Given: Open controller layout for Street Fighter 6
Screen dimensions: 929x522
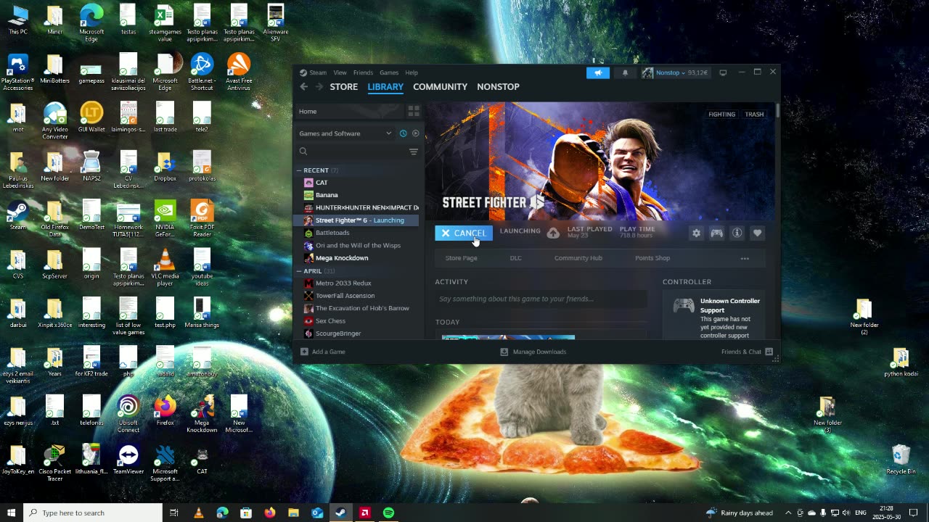Looking at the screenshot, I should point(716,233).
